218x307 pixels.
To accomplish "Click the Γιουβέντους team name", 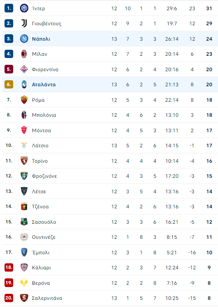I will 46,24.
